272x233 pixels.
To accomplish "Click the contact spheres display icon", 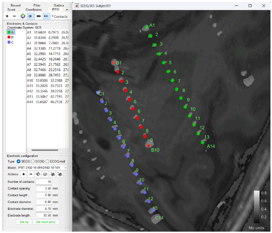I will coord(46,16).
